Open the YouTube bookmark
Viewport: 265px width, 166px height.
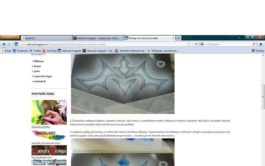(x=49, y=51)
